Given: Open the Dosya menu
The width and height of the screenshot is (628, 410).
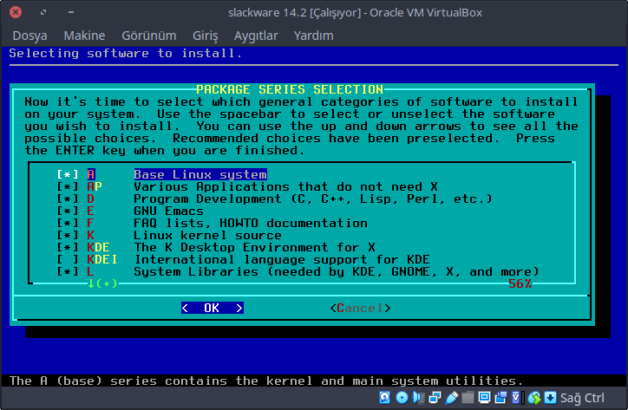Looking at the screenshot, I should [29, 36].
